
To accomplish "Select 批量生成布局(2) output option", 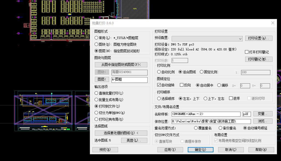I will click(96, 100).
